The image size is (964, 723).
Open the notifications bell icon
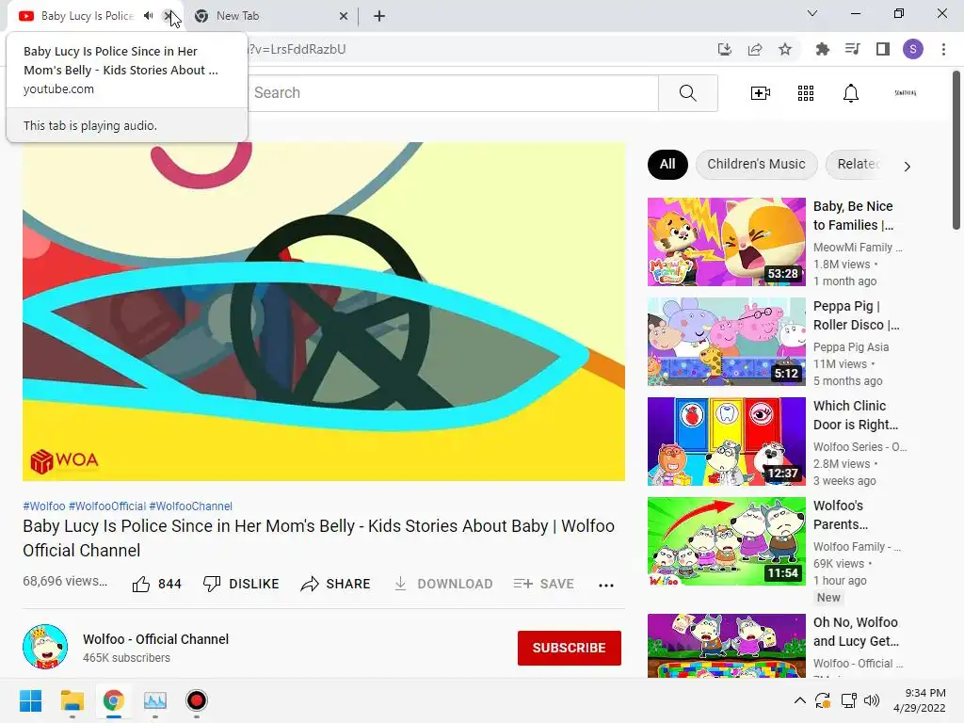tap(851, 93)
